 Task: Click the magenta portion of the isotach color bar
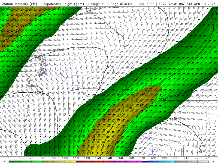tap(126, 162)
